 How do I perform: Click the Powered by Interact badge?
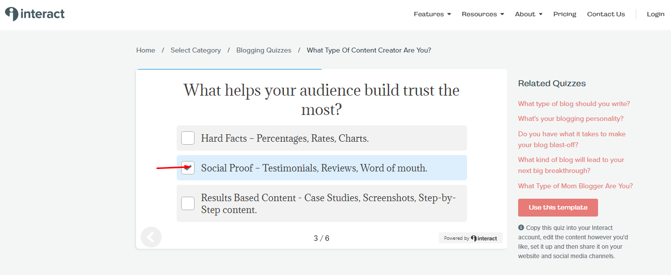click(x=470, y=238)
